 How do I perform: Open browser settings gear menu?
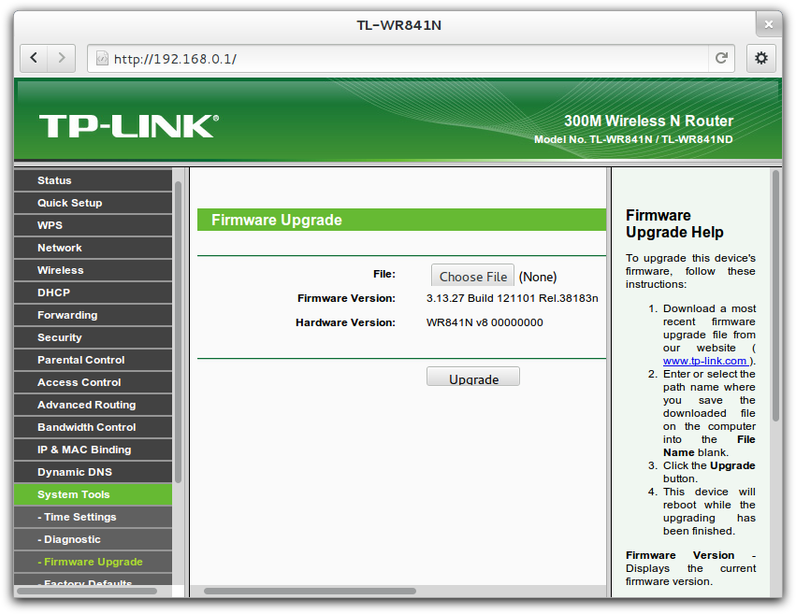click(760, 58)
